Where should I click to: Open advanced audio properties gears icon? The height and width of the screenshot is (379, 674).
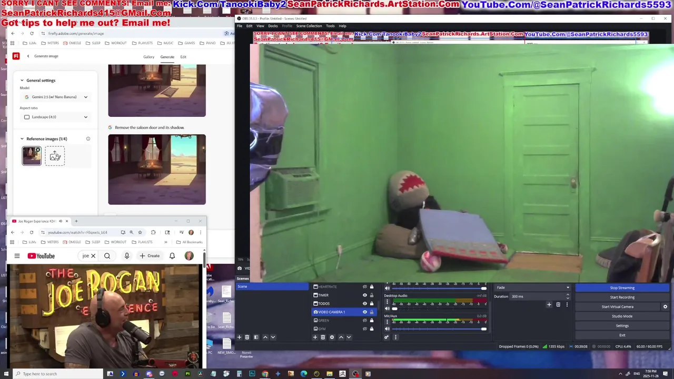click(386, 337)
